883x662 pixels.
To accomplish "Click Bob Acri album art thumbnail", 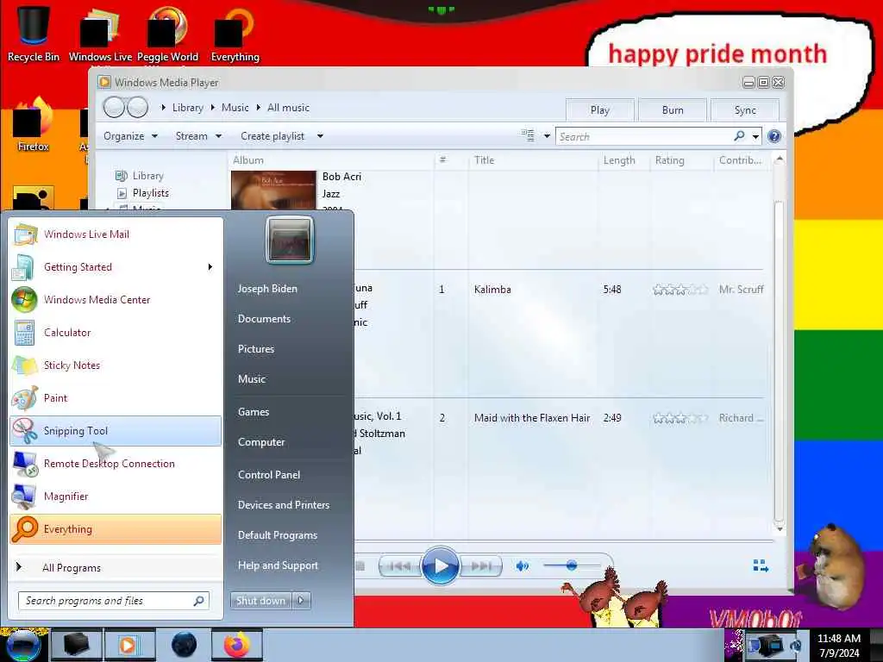I will tap(273, 190).
